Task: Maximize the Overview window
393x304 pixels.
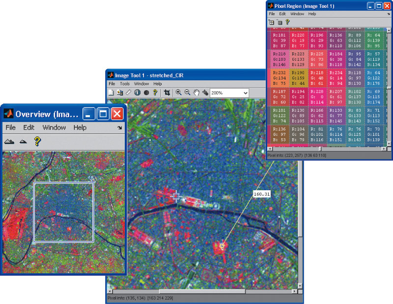Action: click(103, 114)
